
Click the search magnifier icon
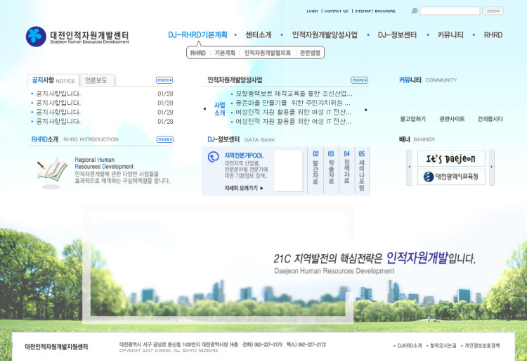pos(415,11)
